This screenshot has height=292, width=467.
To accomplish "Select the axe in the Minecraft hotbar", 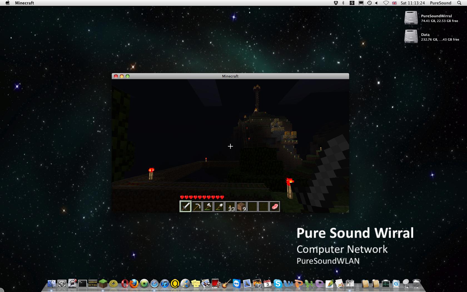I will (x=208, y=207).
